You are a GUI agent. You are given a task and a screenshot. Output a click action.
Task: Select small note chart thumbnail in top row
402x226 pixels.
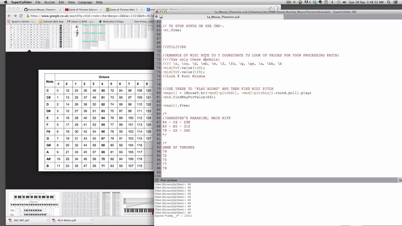[29, 37]
